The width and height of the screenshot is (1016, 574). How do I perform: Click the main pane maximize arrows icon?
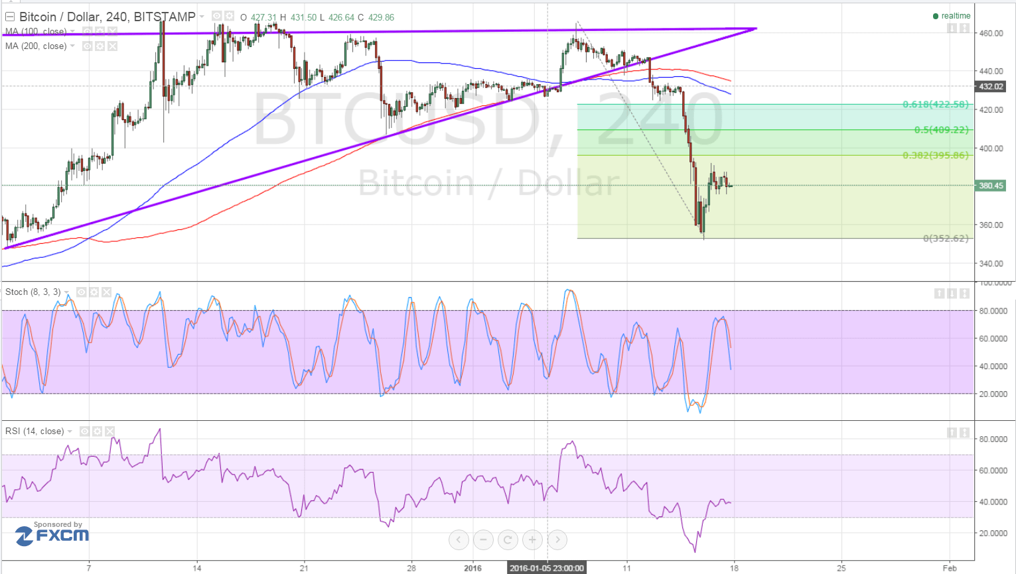pyautogui.click(x=964, y=28)
